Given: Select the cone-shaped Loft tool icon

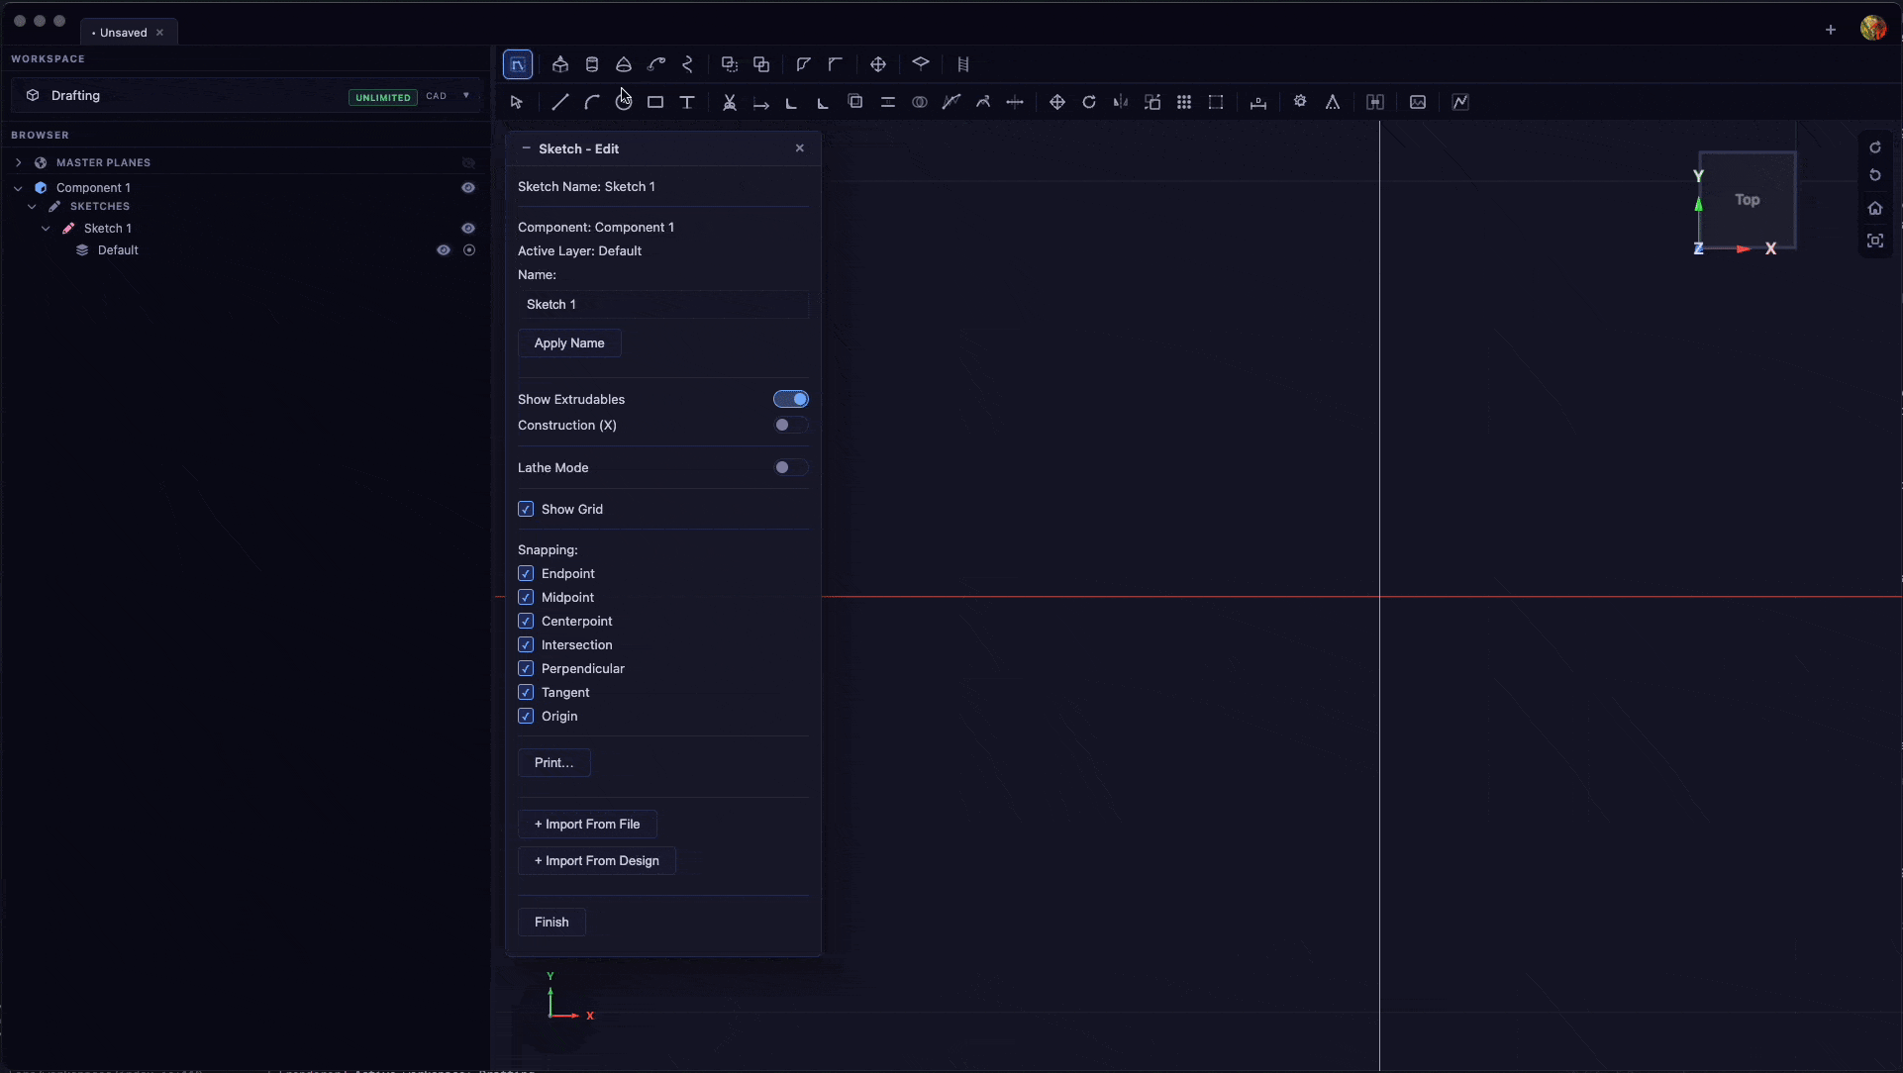Looking at the screenshot, I should (624, 64).
